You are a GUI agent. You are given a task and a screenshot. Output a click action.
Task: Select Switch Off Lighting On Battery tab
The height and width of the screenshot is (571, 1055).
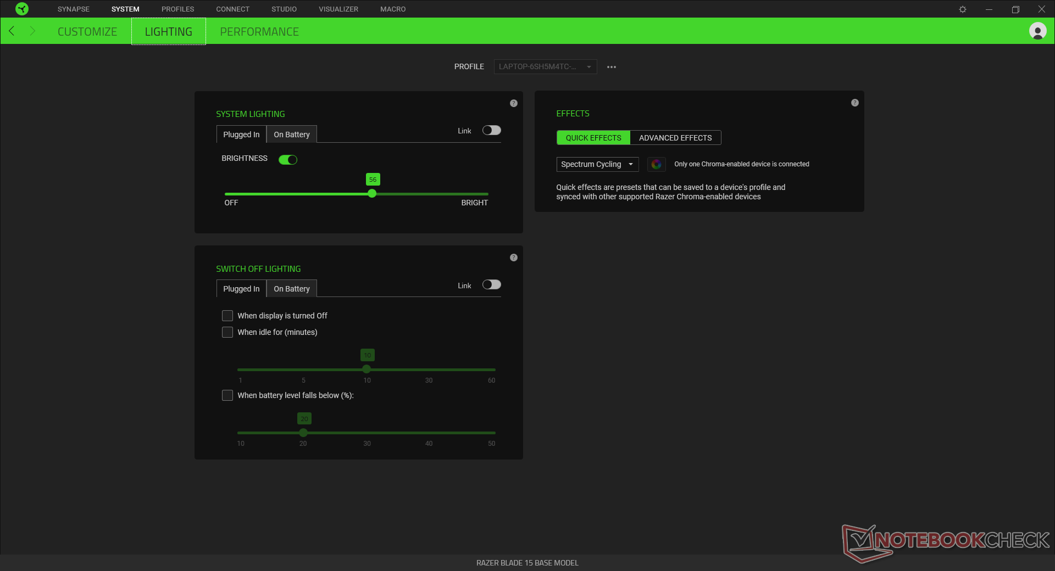292,289
